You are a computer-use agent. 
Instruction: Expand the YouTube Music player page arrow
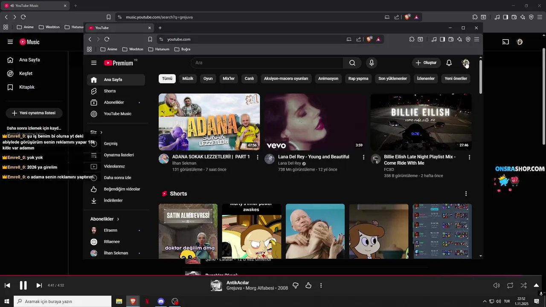(x=536, y=285)
